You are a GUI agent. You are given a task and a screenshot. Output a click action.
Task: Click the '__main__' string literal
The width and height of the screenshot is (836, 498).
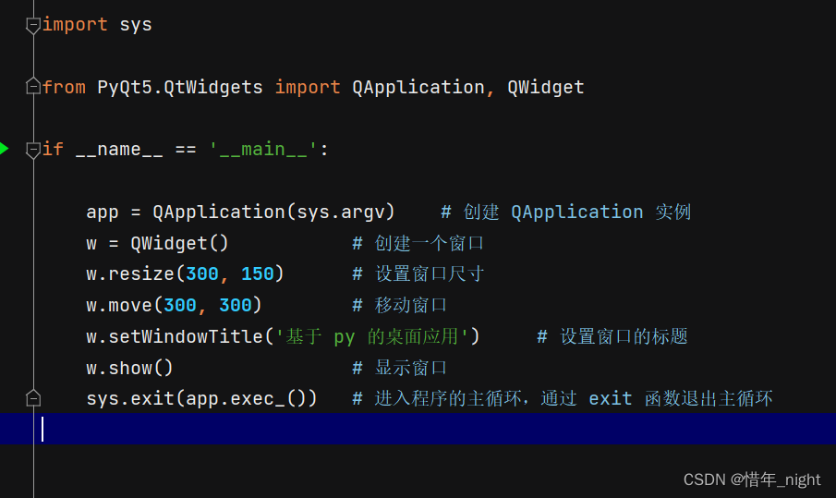click(x=263, y=150)
